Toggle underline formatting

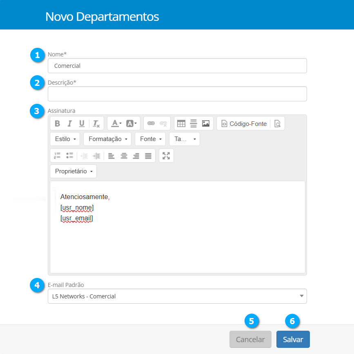pyautogui.click(x=82, y=123)
